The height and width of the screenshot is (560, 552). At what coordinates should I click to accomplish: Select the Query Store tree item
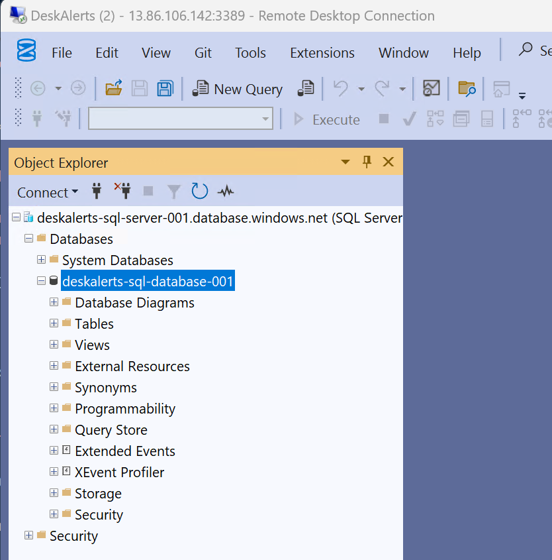click(x=111, y=429)
